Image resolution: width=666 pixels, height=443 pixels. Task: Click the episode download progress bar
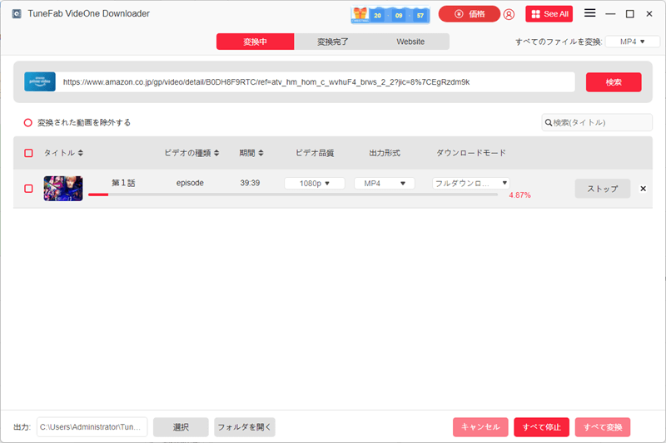291,194
